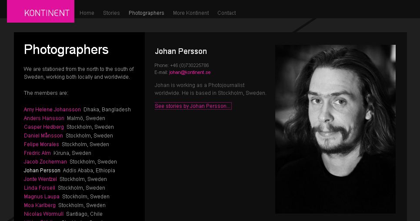Go to the Stories page
The image size is (420, 221).
pos(111,13)
